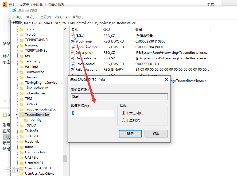Click the tree pane scroll up arrow

pos(65,29)
